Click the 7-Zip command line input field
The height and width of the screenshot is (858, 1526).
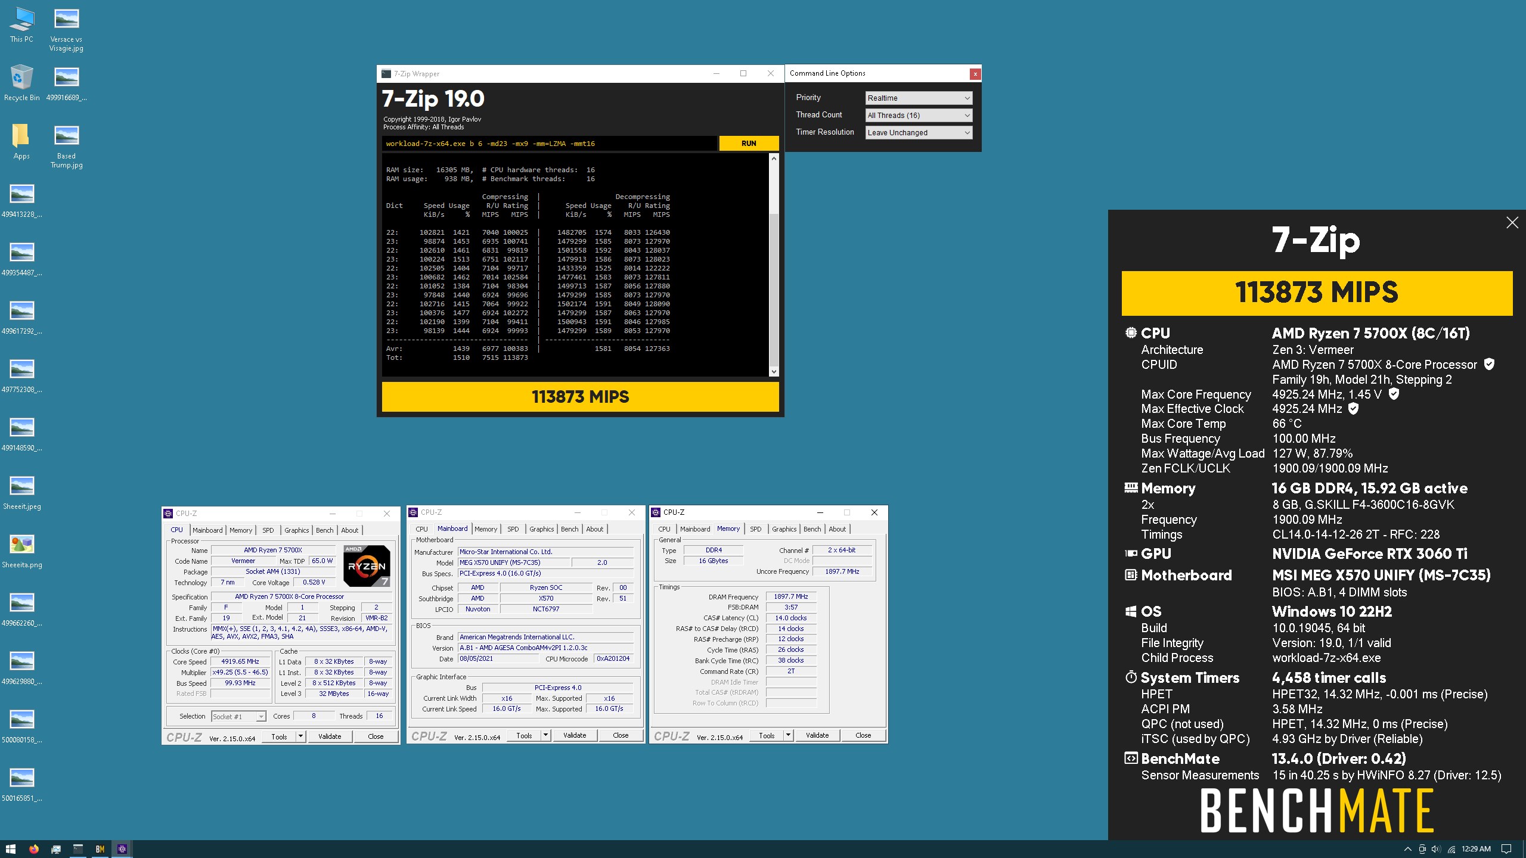click(549, 144)
